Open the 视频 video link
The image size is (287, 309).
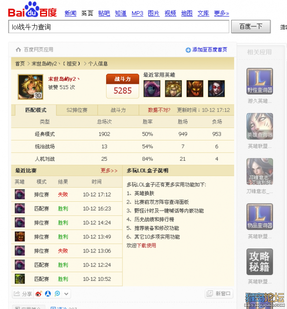click(x=170, y=13)
